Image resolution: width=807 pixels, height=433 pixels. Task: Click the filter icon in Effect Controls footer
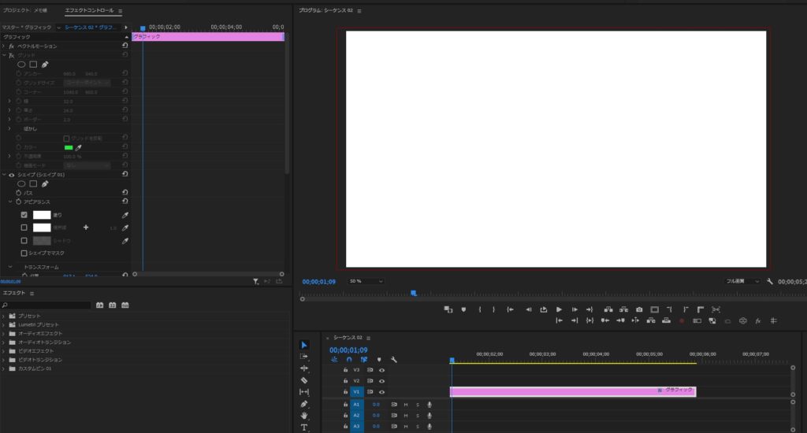coord(256,281)
